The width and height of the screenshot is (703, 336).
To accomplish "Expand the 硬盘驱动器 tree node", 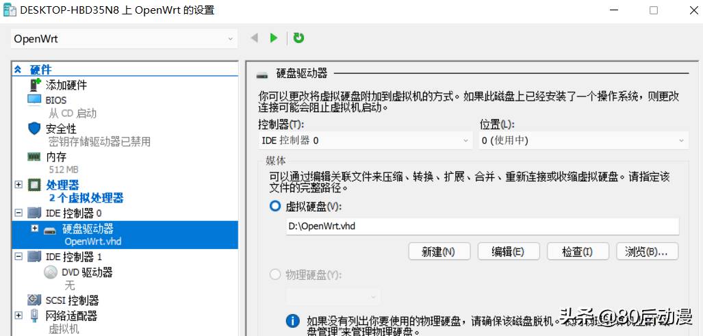I will pos(34,229).
